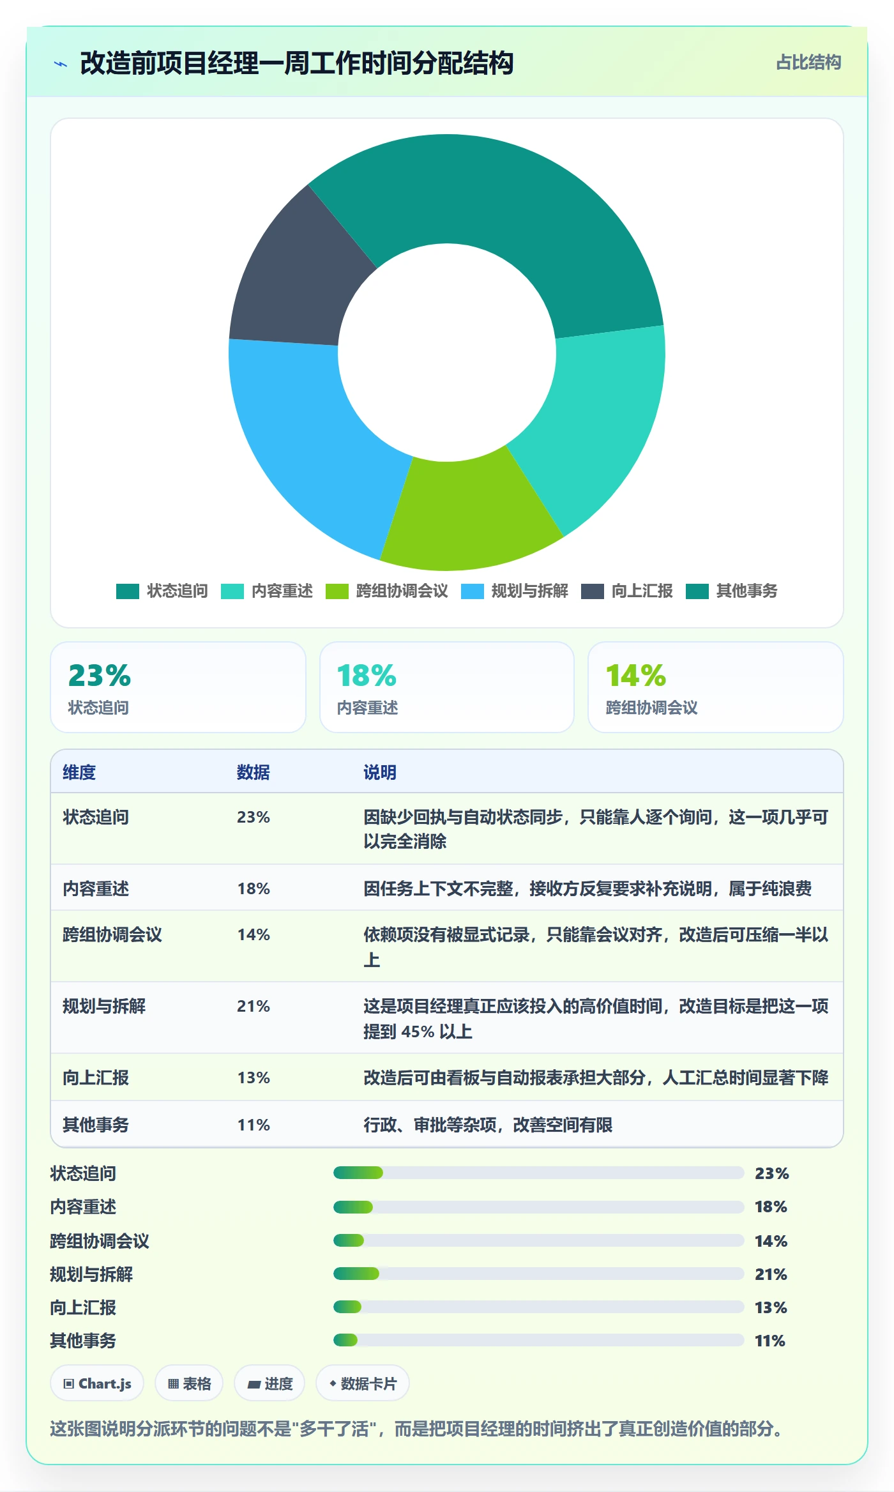Click the 21% cell in the table

click(254, 1006)
